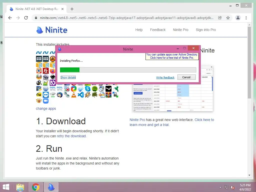Screen dimensions: 256x192
Task: Click the Spotify icon
Action: [x=94, y=89]
